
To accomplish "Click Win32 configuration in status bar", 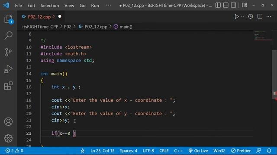I will point(219,151).
